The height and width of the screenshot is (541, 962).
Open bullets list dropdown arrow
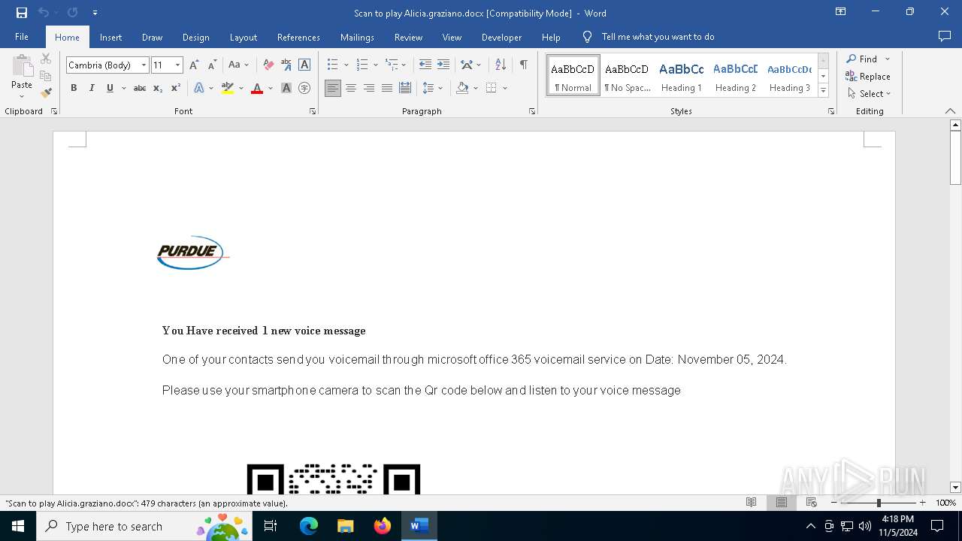tap(346, 65)
